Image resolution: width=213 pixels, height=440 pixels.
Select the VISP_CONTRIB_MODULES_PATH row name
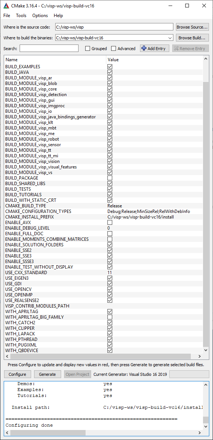[37, 306]
